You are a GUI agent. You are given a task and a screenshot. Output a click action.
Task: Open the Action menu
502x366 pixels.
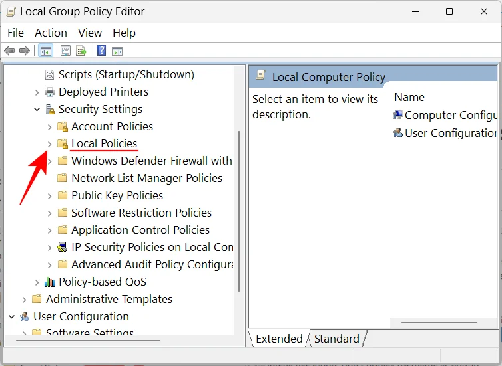[51, 33]
